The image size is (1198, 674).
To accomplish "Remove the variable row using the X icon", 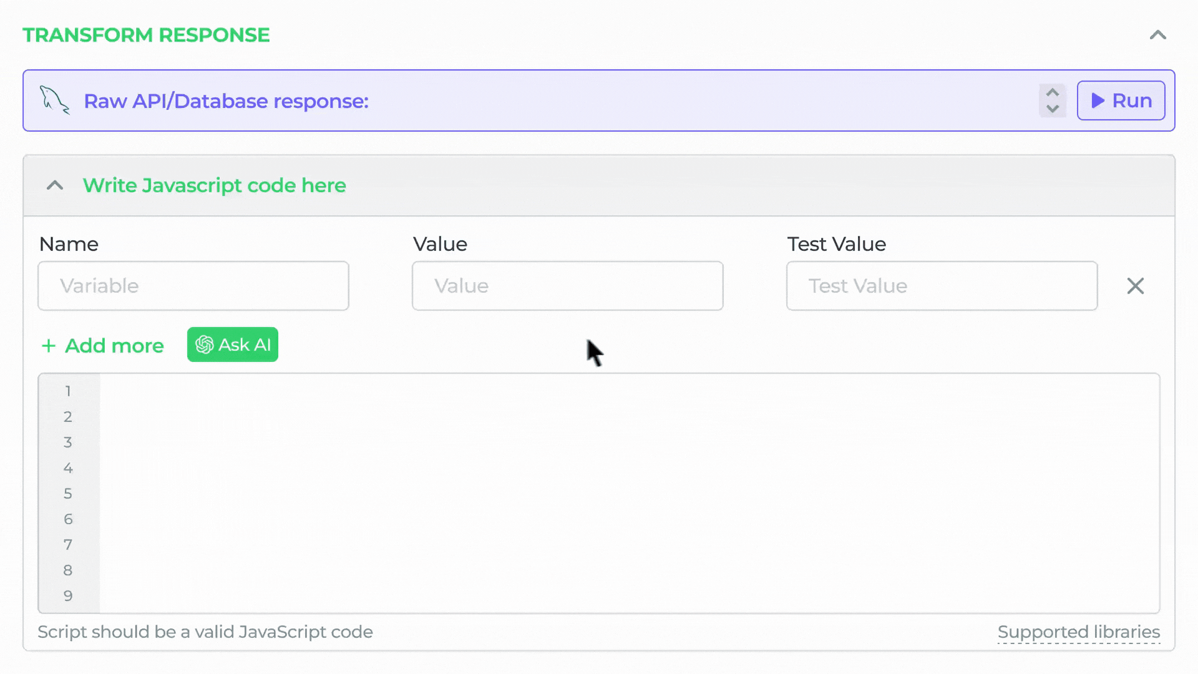I will point(1136,286).
